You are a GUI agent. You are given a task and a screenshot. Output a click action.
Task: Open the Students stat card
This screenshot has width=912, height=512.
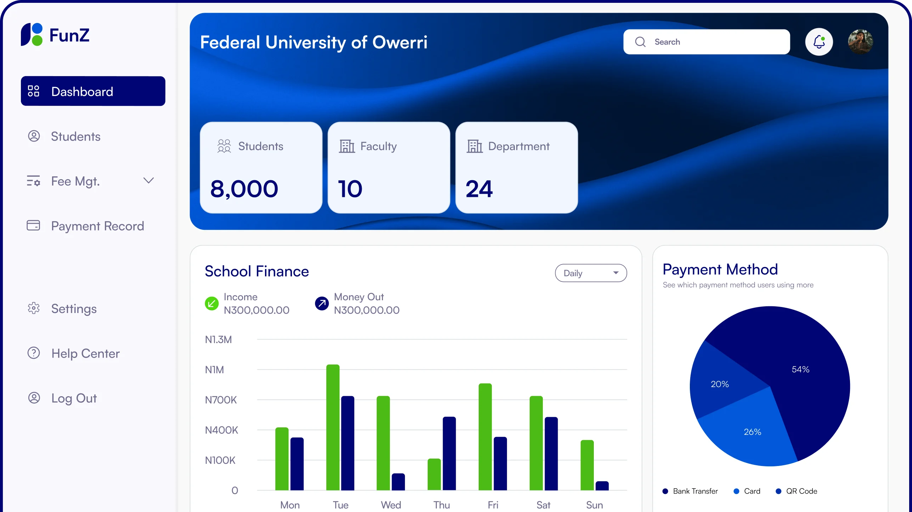261,167
